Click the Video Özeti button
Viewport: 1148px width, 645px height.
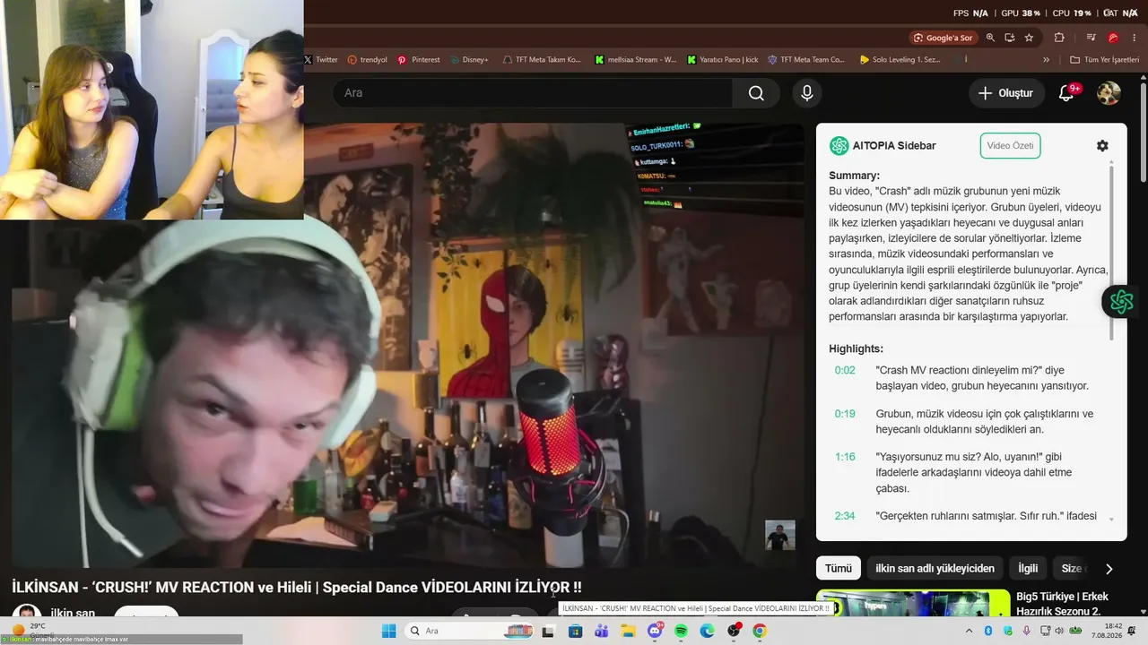click(1010, 146)
